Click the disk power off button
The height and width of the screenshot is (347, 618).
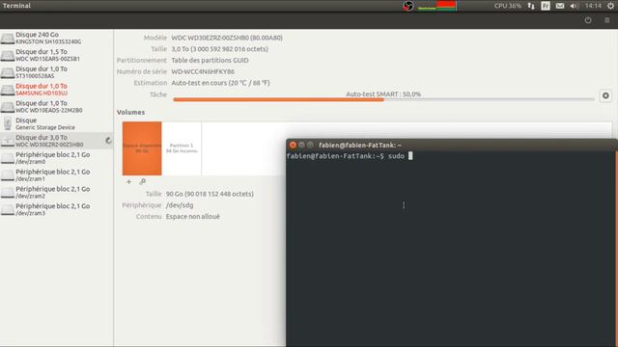coord(588,20)
